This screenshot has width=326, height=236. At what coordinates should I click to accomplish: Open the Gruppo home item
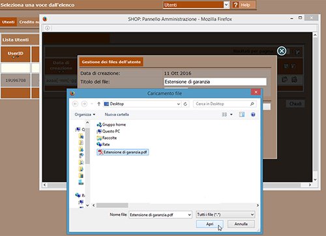(111, 125)
